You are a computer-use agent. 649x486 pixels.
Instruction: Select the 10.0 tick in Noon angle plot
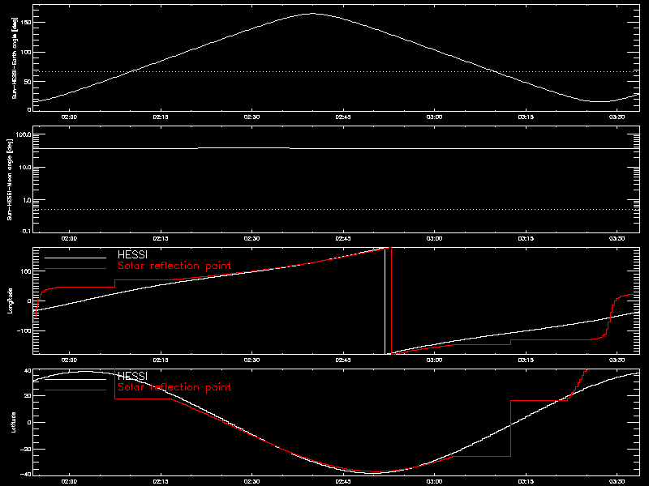tap(25, 168)
